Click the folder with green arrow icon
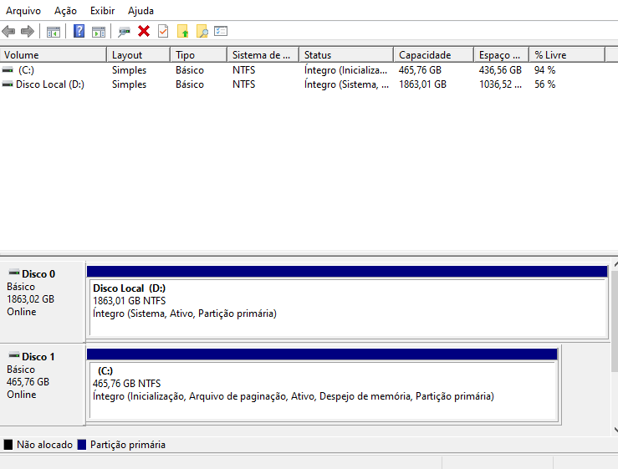This screenshot has width=618, height=469. point(183,31)
